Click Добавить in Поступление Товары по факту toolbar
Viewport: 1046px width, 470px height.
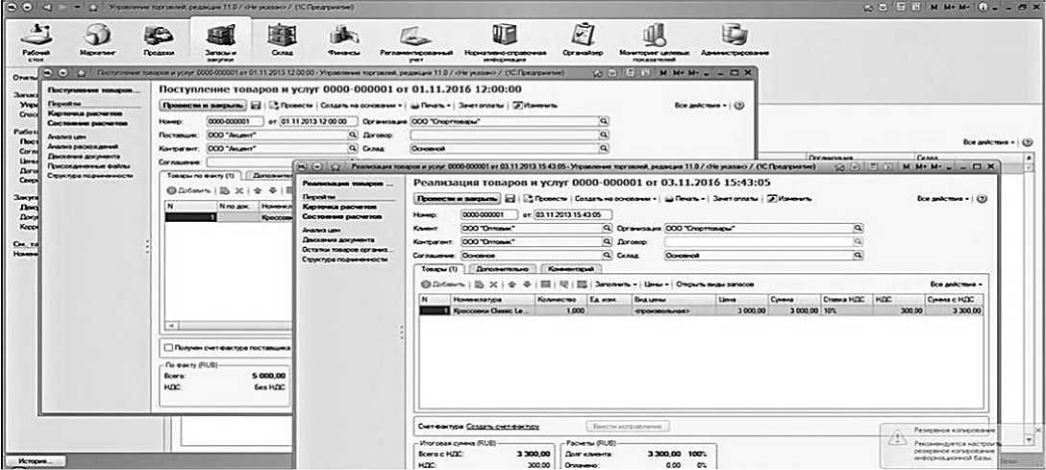(x=188, y=190)
